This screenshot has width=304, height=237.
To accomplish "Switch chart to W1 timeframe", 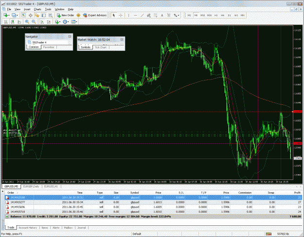I will pos(236,15).
